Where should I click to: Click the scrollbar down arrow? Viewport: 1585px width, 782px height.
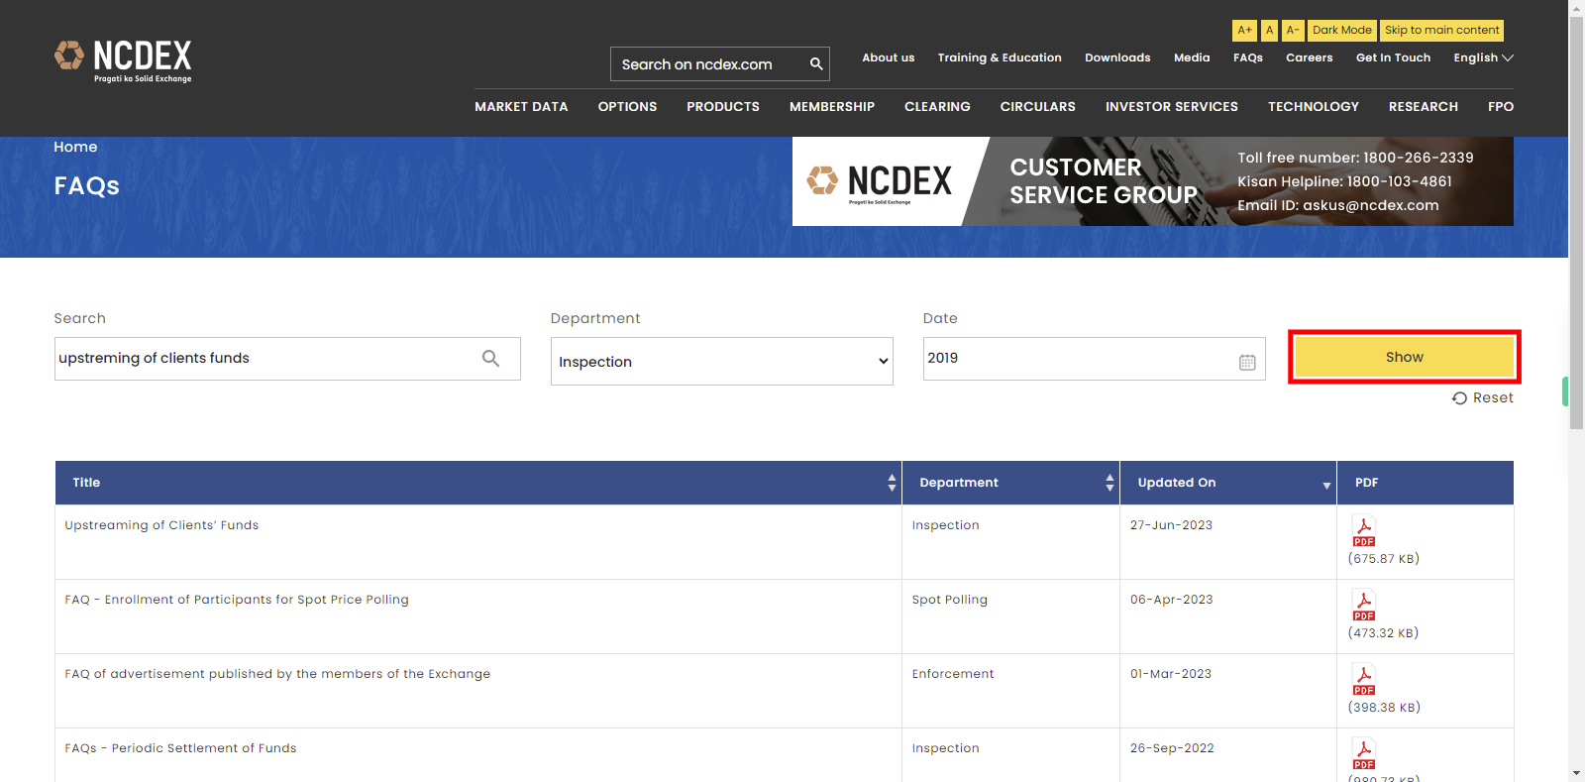[1577, 773]
